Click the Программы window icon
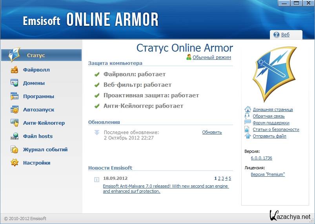 (15, 97)
